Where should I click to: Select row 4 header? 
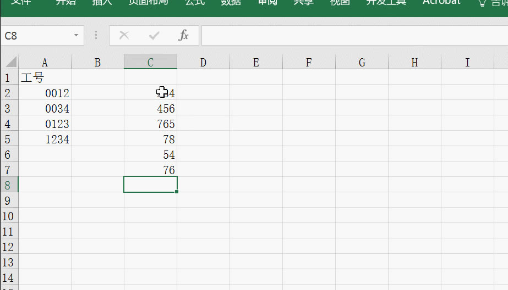pos(9,124)
